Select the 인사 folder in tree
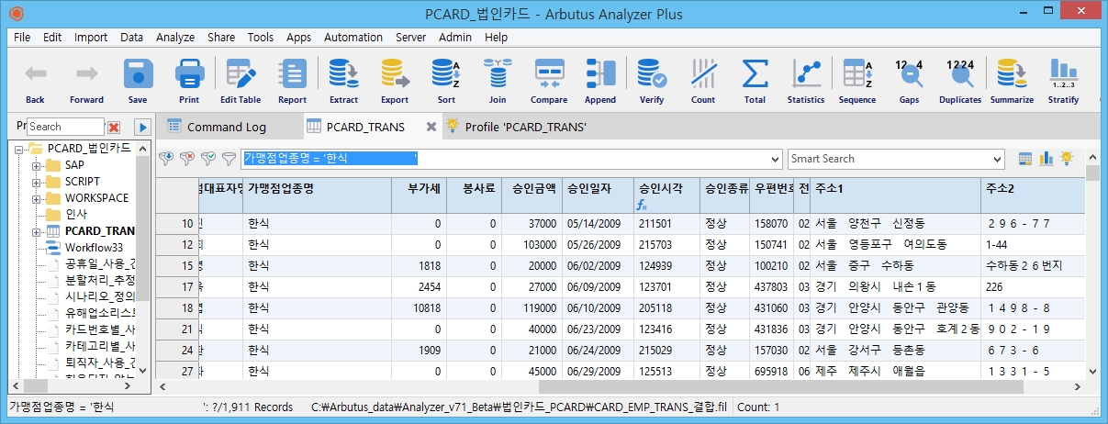 point(76,215)
